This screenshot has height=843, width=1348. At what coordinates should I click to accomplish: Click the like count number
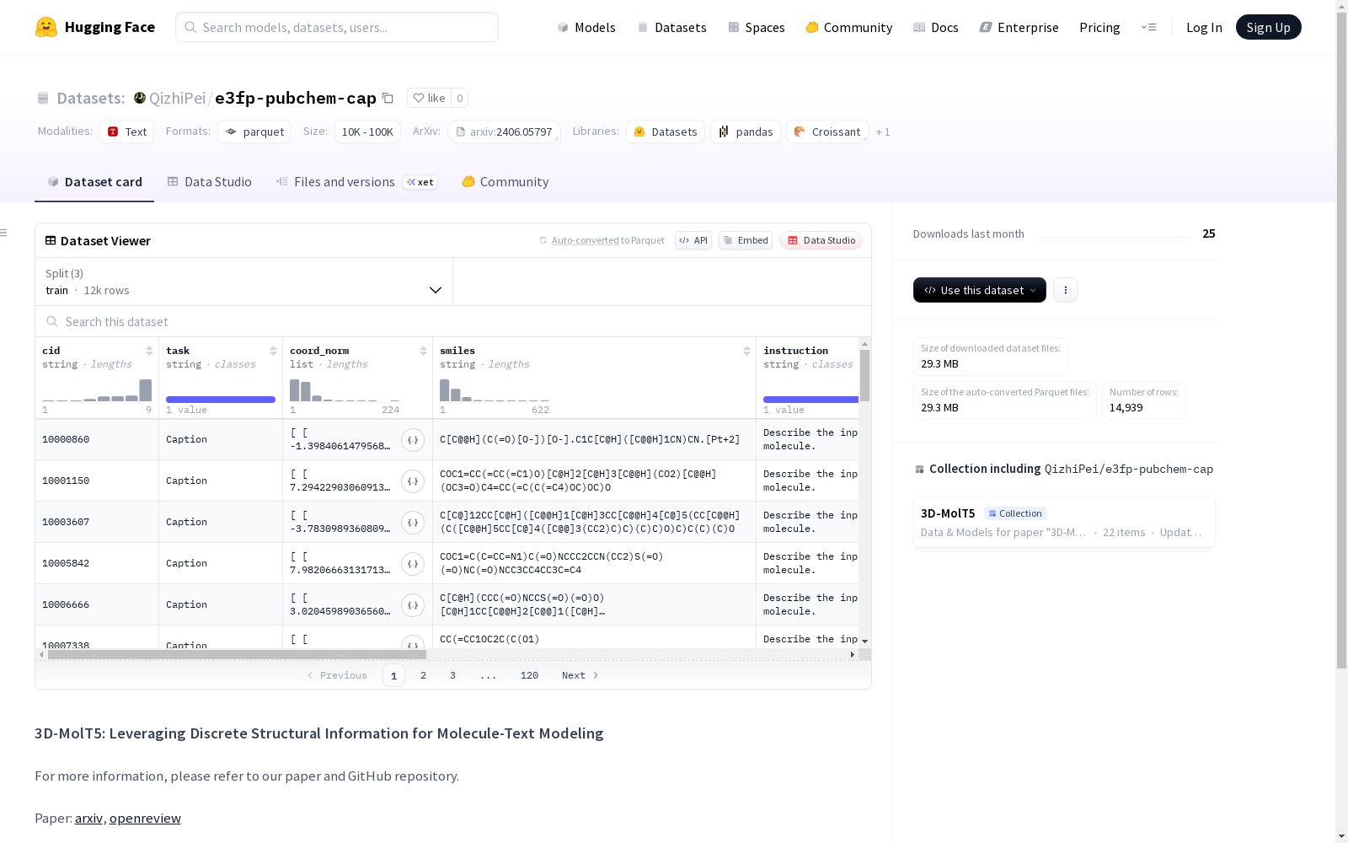[x=459, y=98]
